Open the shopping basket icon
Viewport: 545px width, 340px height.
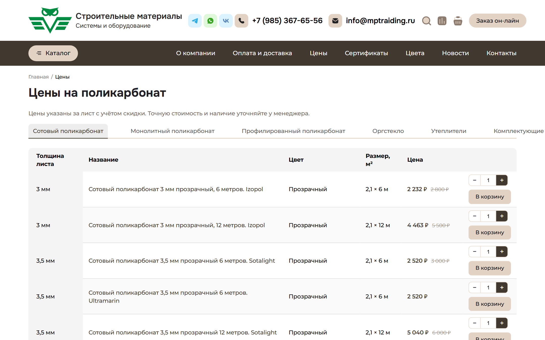coord(458,21)
